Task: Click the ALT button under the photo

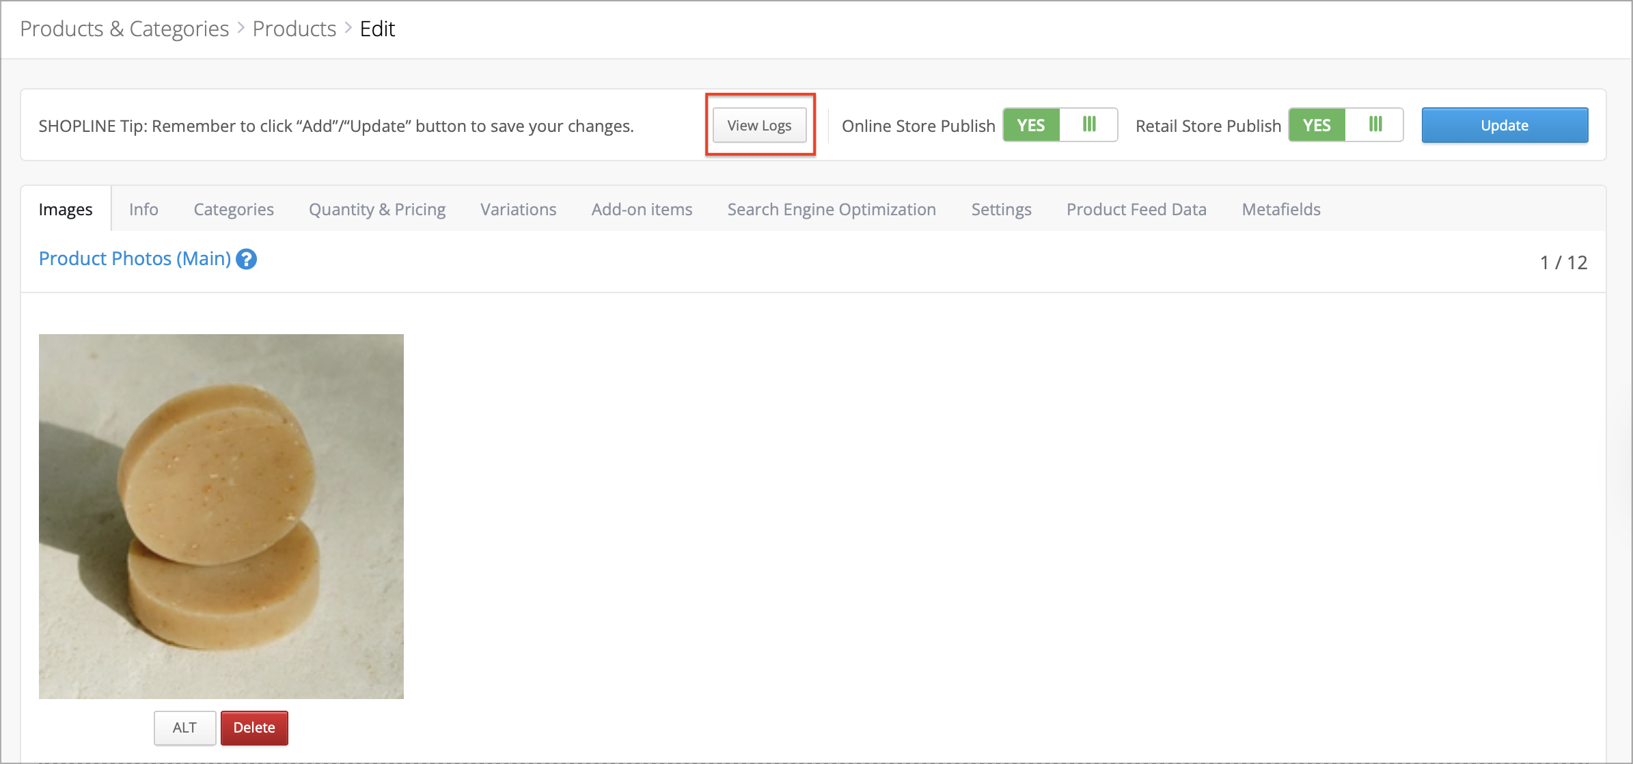Action: [x=184, y=728]
